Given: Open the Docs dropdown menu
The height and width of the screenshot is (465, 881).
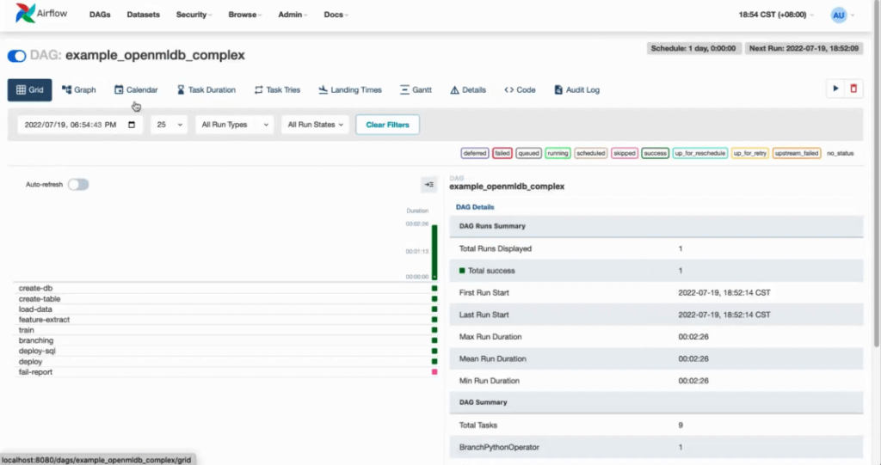Looking at the screenshot, I should coord(336,15).
